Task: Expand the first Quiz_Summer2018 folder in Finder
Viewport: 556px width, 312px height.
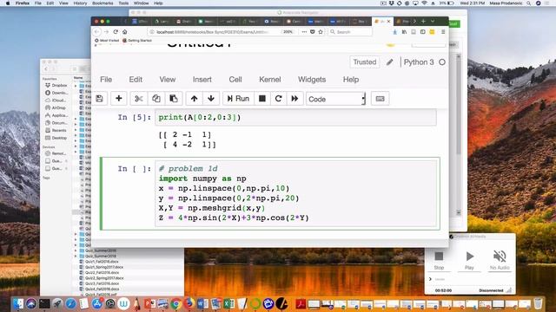Action: (x=76, y=250)
